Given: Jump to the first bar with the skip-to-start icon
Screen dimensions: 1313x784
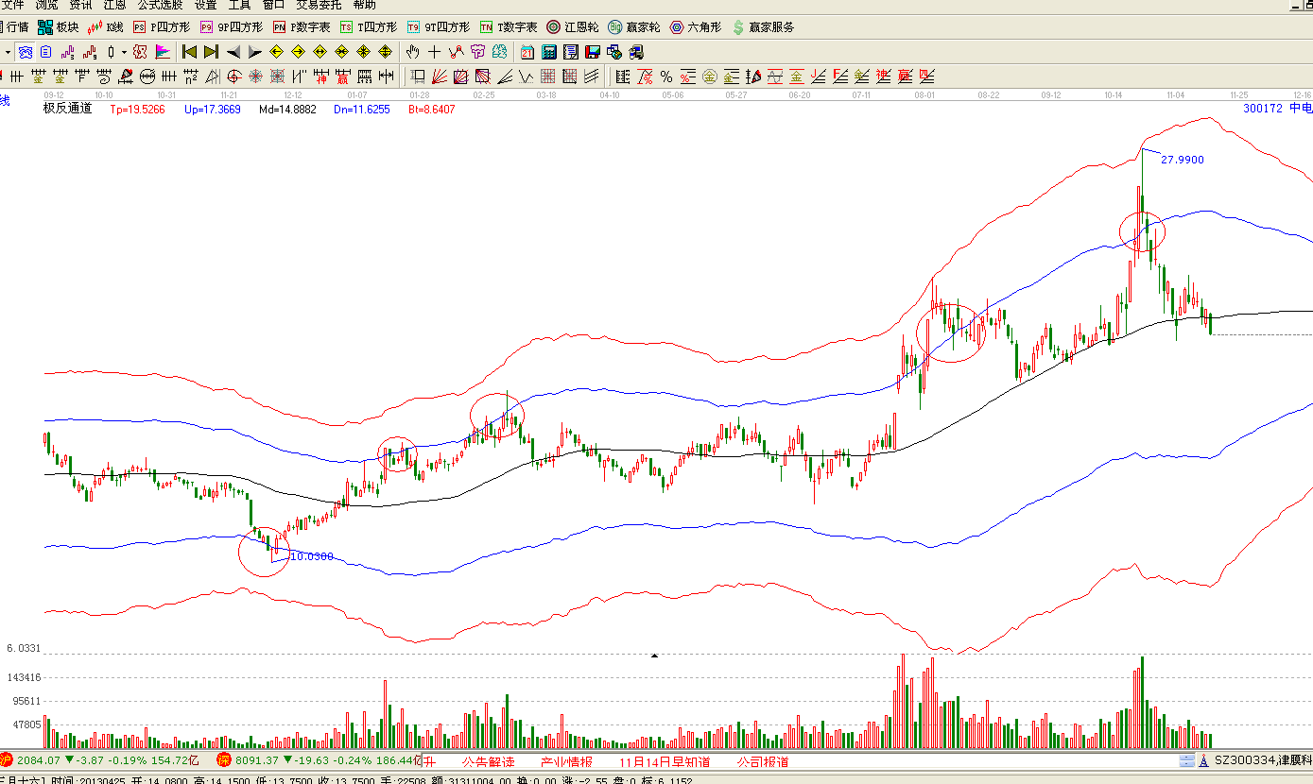Looking at the screenshot, I should pyautogui.click(x=189, y=52).
